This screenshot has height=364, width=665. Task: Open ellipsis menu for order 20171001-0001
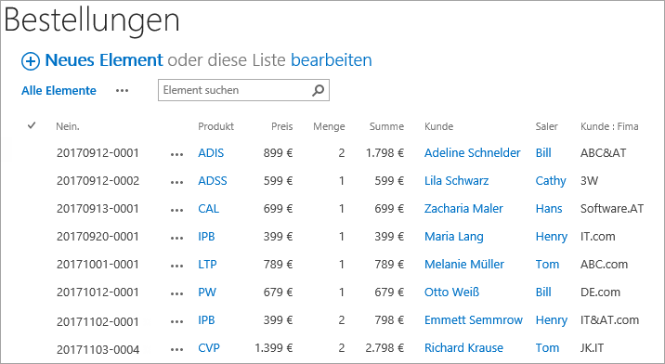176,266
